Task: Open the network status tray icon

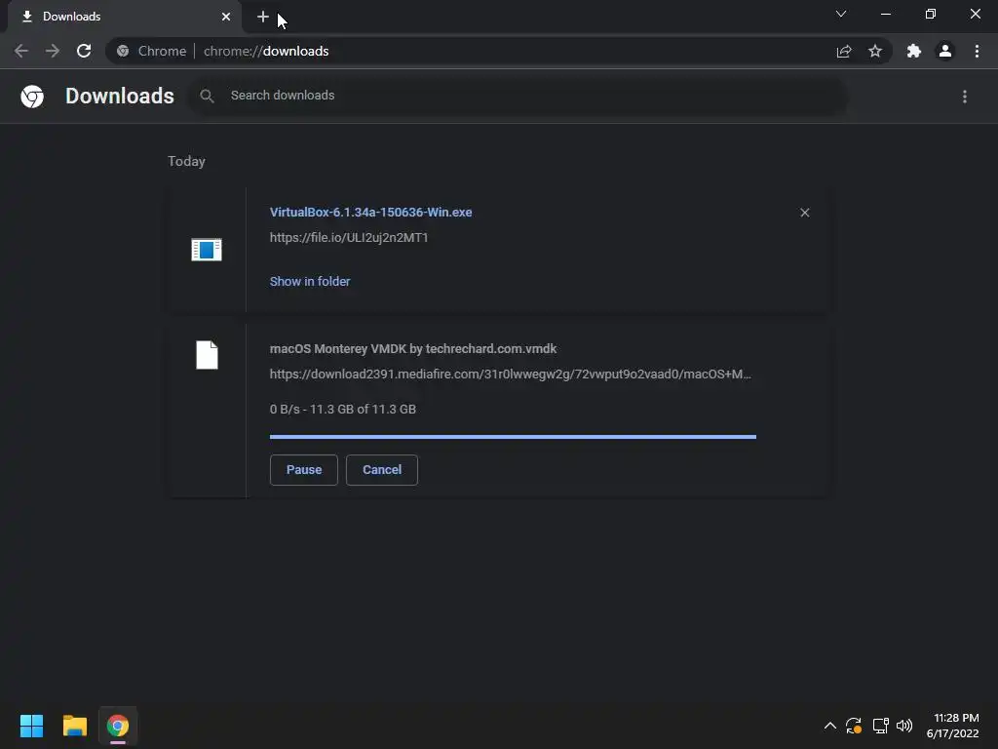Action: (x=880, y=726)
